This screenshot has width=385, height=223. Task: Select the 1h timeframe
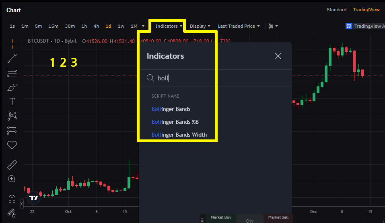84,26
